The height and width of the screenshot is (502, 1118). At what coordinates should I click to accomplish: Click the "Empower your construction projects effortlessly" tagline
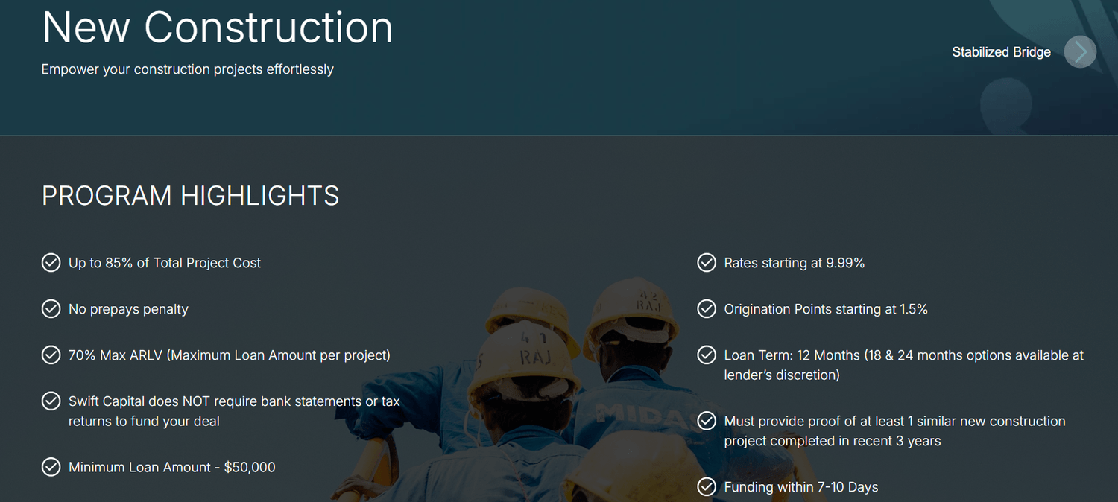(187, 69)
